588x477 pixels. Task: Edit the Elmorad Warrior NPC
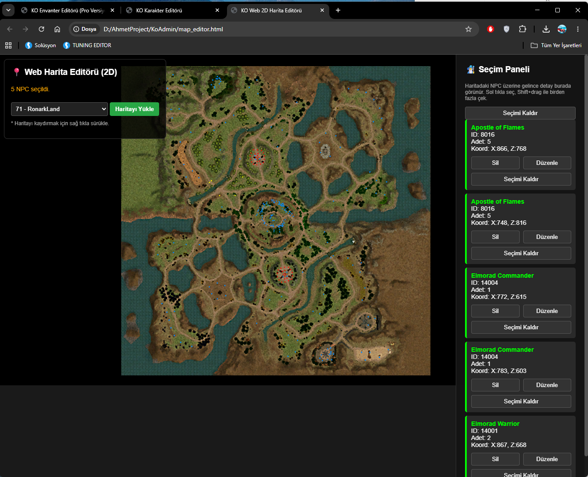point(547,459)
